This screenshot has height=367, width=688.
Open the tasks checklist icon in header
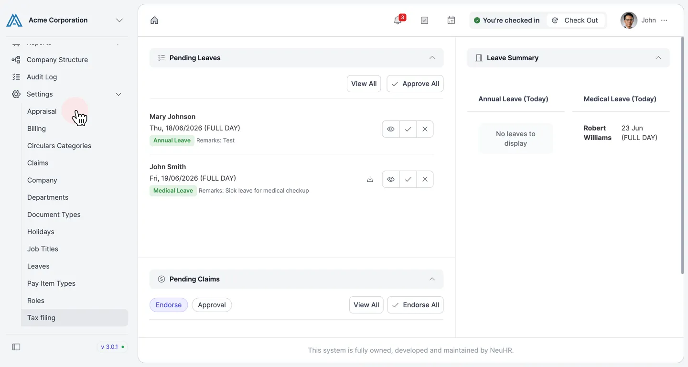pos(424,20)
